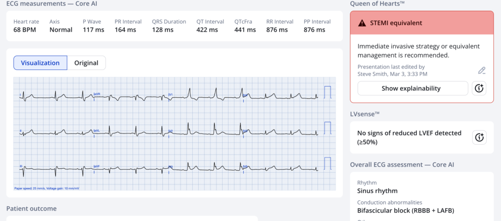
Task: Click the top-row calibration pulse marker
Action: 327,92
